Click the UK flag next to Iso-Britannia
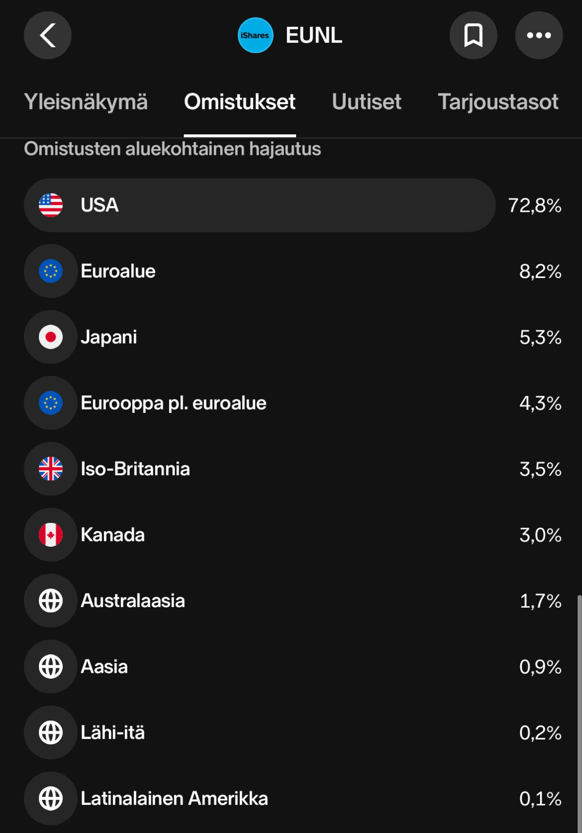 (51, 469)
